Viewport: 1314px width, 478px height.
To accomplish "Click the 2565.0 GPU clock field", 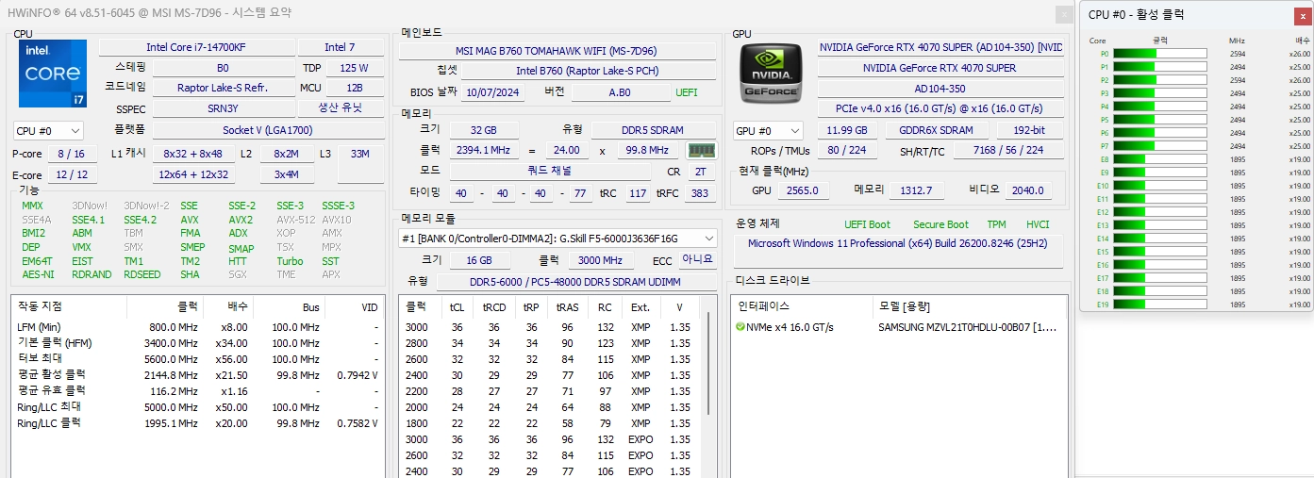I will (804, 190).
